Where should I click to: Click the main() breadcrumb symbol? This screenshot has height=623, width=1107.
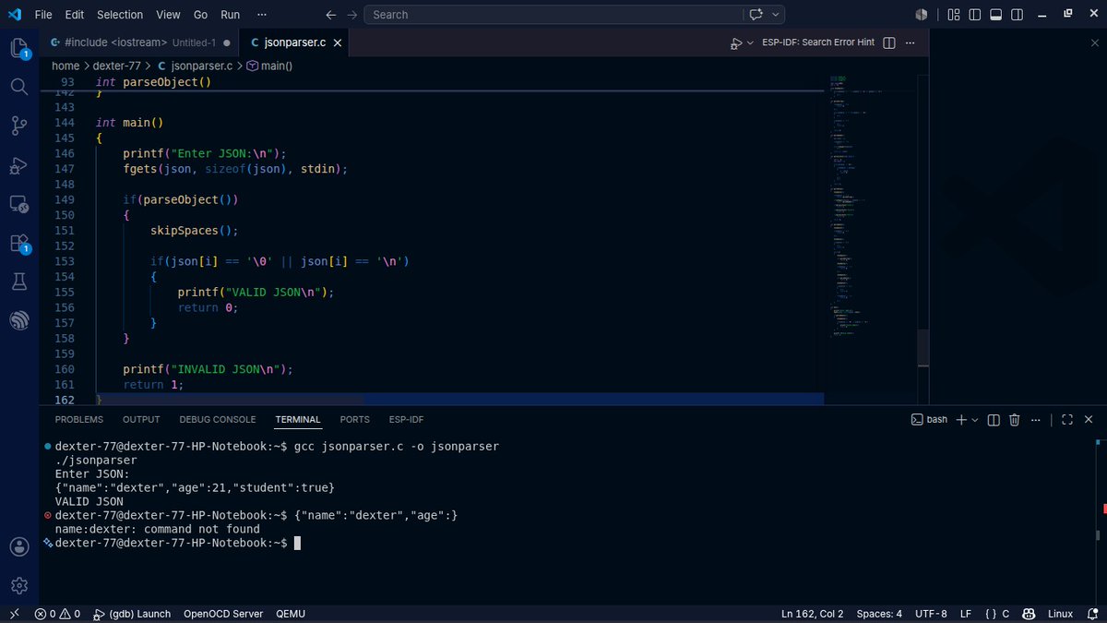point(269,66)
